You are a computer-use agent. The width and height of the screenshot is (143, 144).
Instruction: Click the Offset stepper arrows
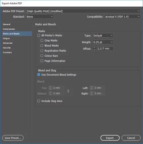94,49
